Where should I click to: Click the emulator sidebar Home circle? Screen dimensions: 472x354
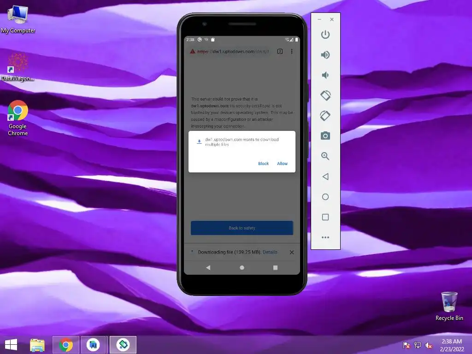click(x=325, y=197)
